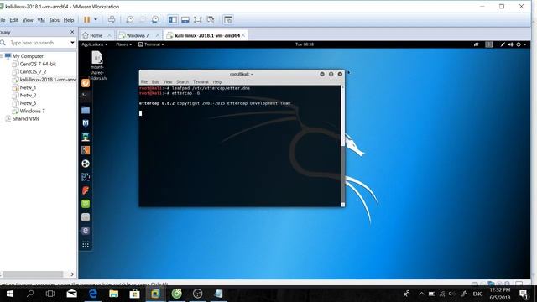Image resolution: width=537 pixels, height=302 pixels.
Task: Open the VM menu
Action: tap(41, 20)
